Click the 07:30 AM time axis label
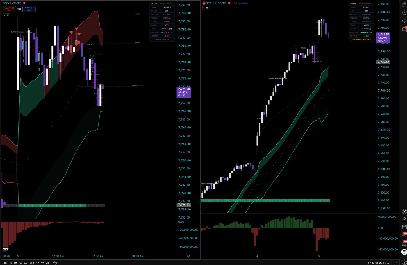 pyautogui.click(x=97, y=256)
